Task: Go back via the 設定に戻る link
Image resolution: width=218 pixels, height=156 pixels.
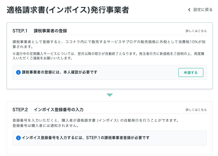Action: pos(203,10)
